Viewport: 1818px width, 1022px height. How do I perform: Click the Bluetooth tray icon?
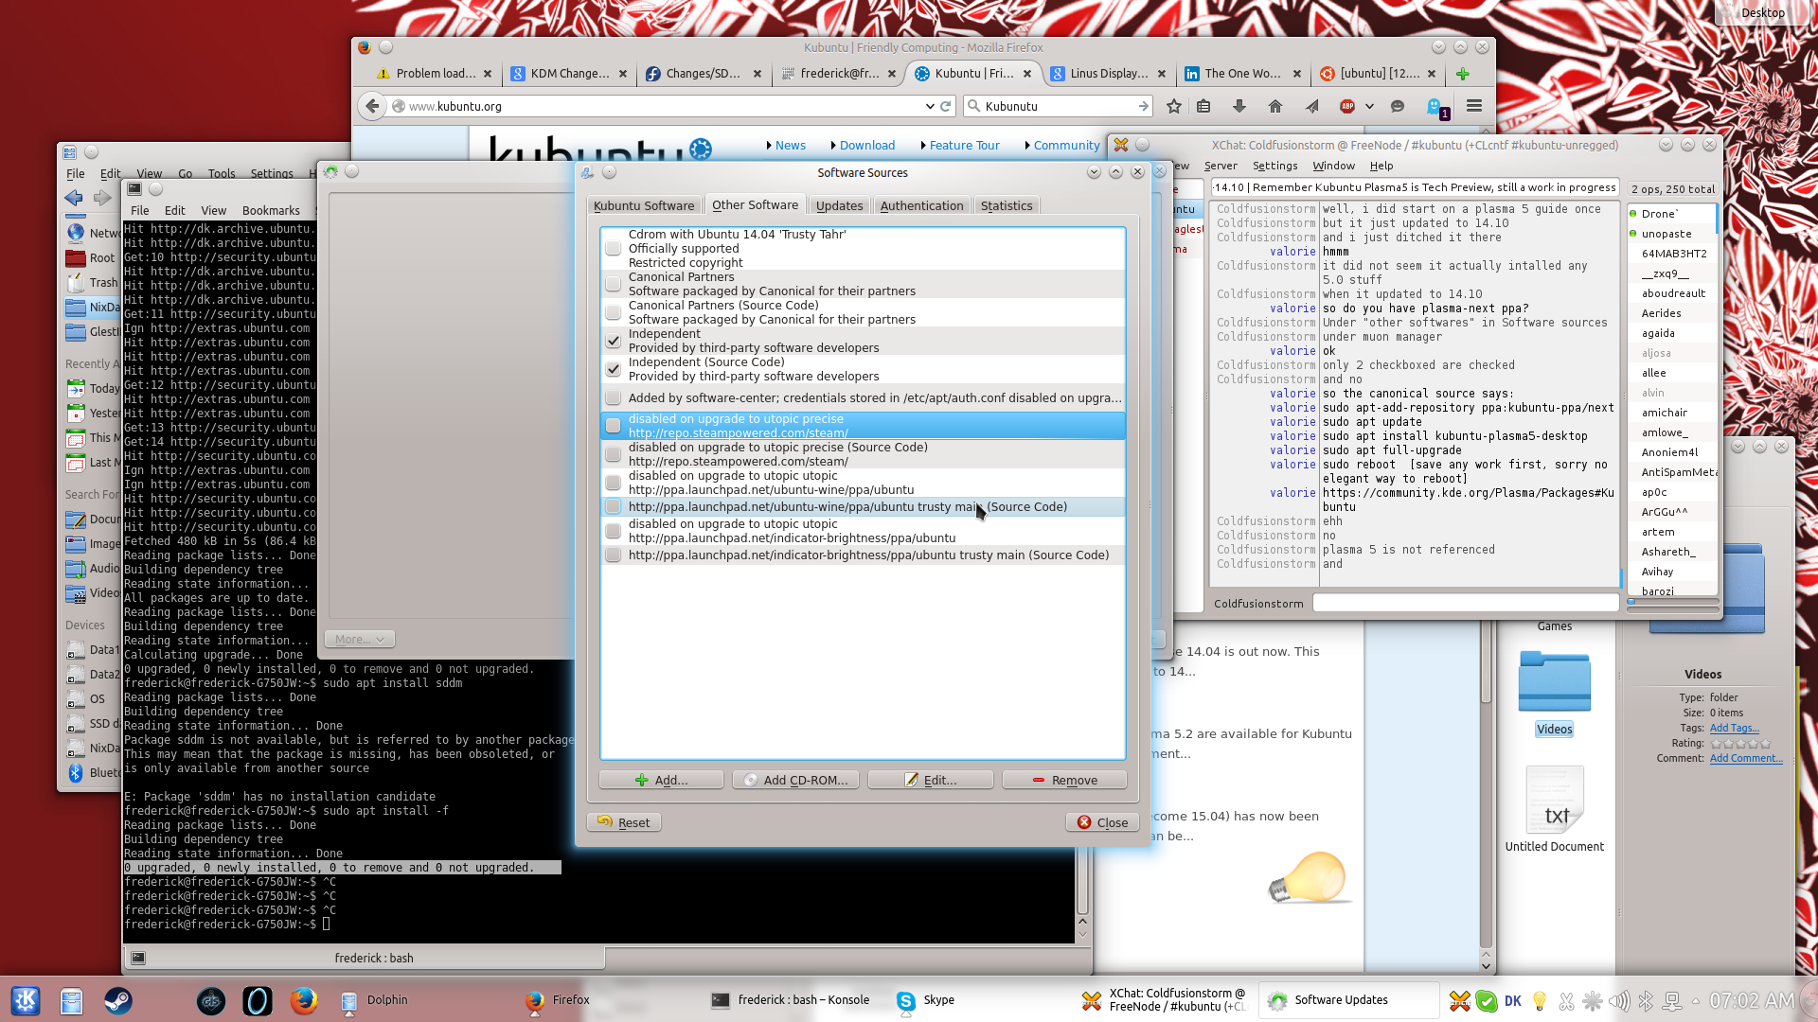pyautogui.click(x=1646, y=1000)
